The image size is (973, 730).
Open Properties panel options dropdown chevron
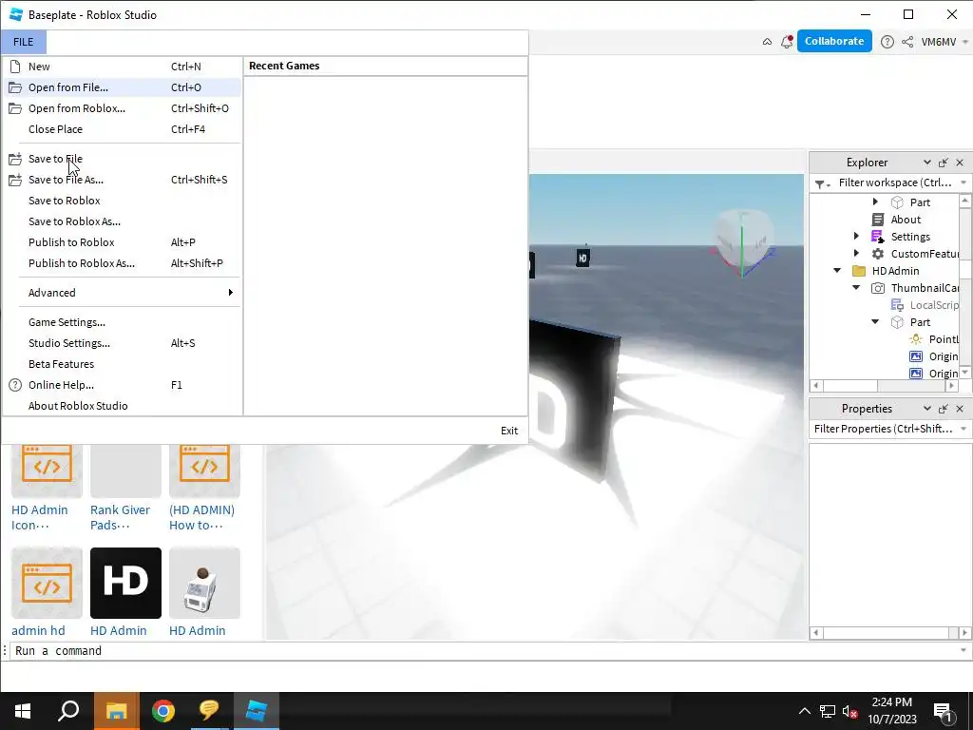(927, 409)
